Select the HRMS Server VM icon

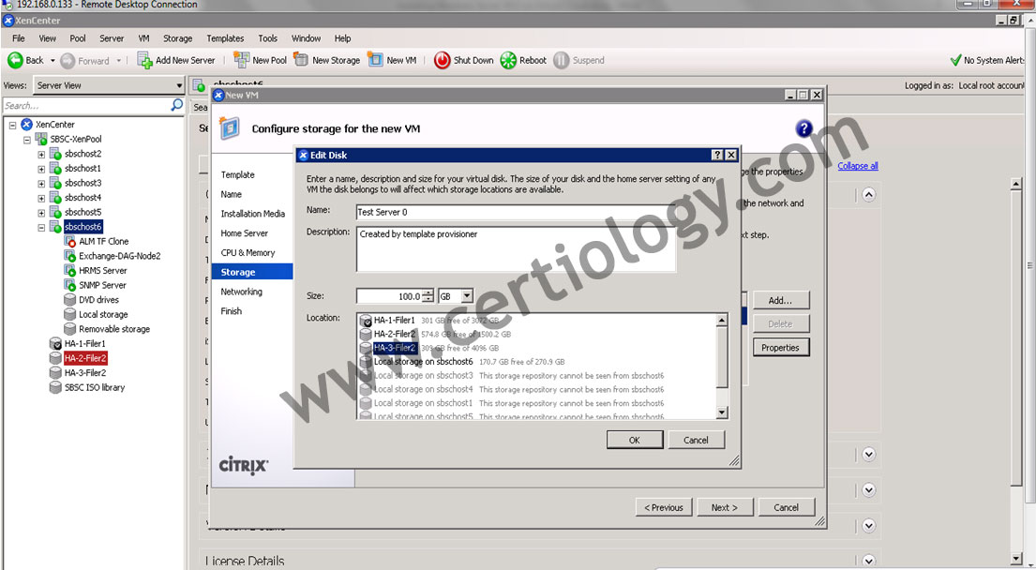tap(70, 271)
